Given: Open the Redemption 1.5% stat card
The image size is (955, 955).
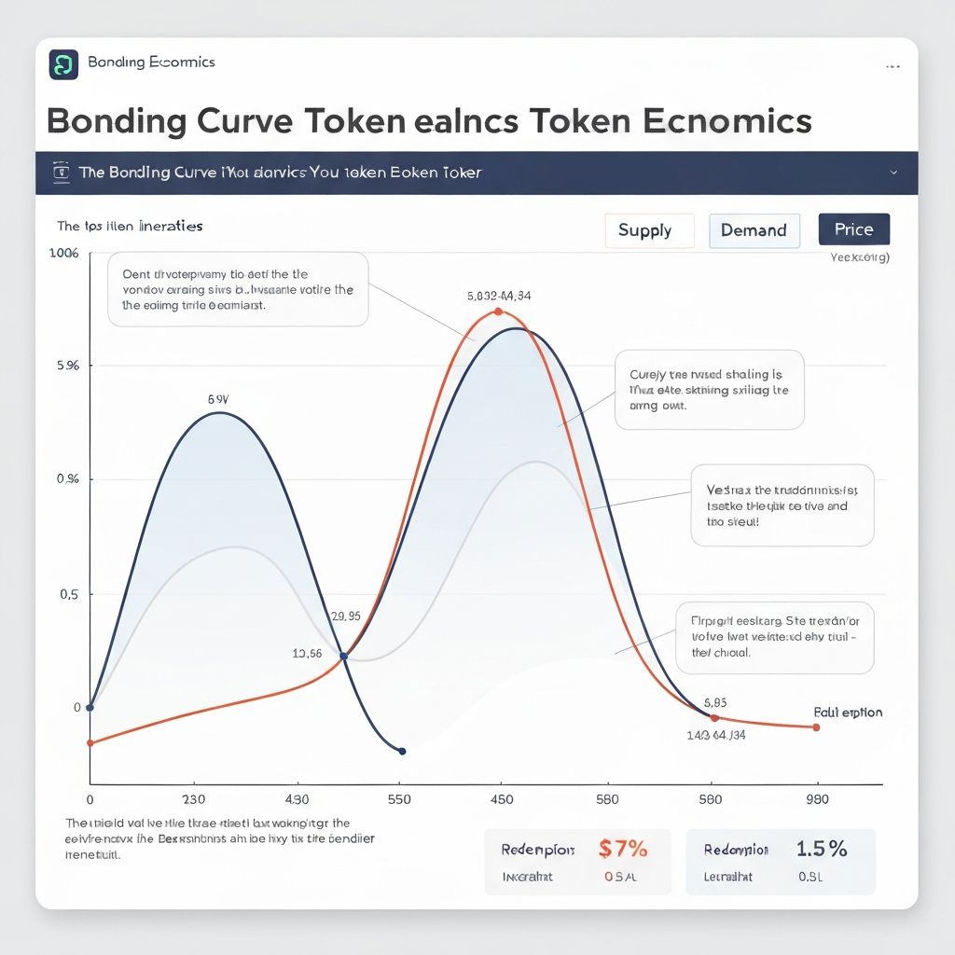Looking at the screenshot, I should coord(780,862).
